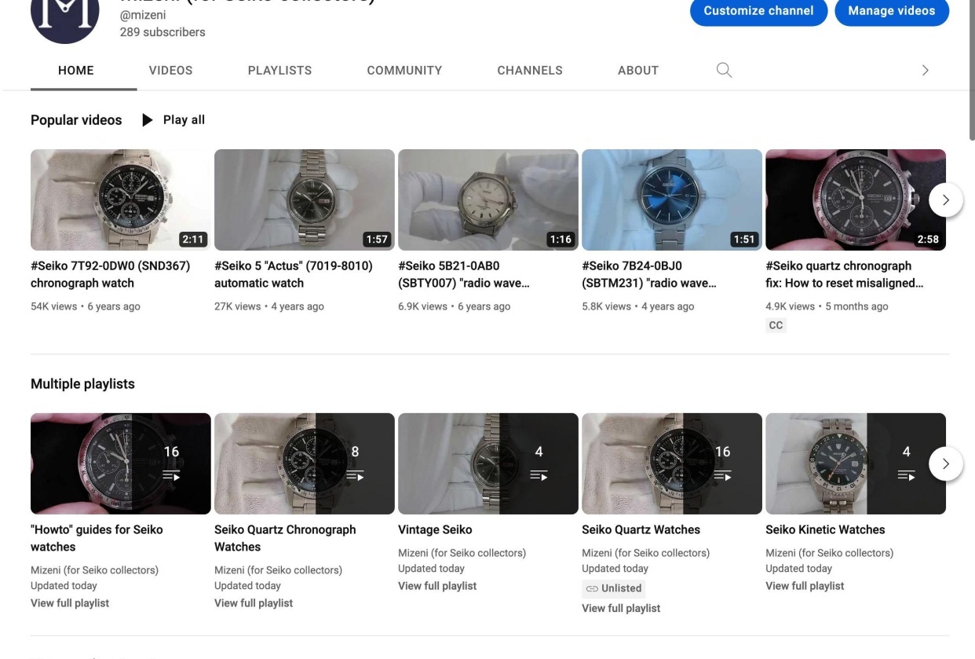975x659 pixels.
Task: Switch to the VIDEOS tab
Action: (170, 71)
